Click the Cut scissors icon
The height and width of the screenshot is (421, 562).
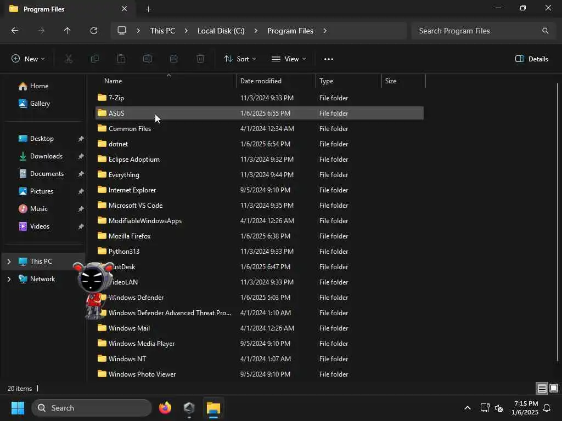pyautogui.click(x=69, y=59)
